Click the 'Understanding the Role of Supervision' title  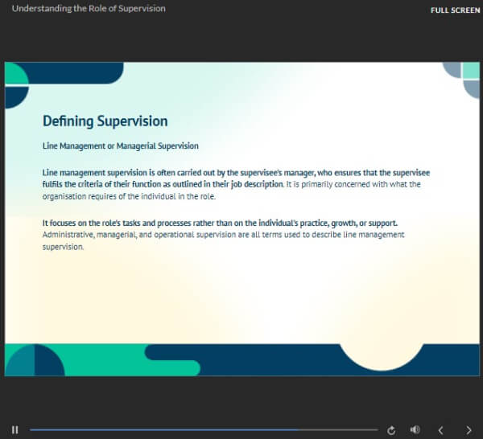(x=89, y=9)
